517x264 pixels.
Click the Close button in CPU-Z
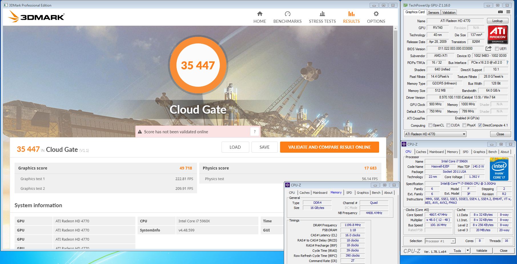(x=504, y=251)
